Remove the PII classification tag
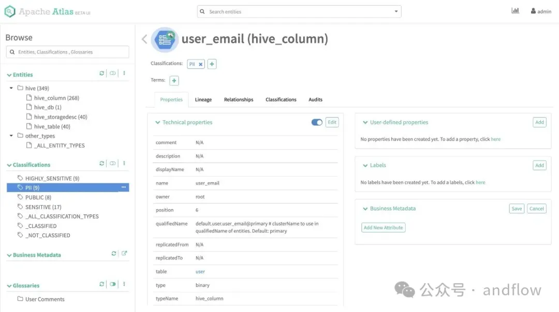 (x=200, y=64)
